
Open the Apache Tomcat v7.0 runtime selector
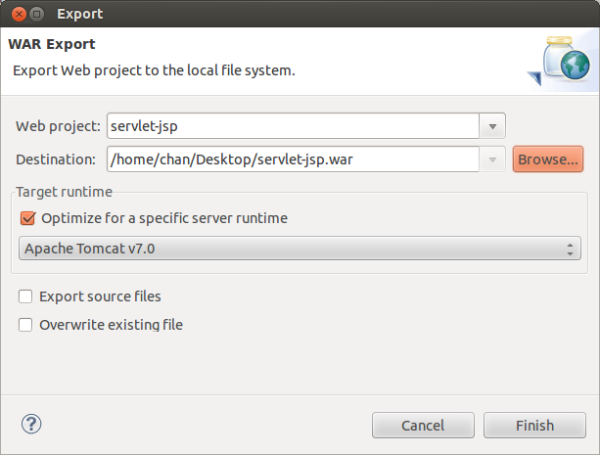point(300,249)
